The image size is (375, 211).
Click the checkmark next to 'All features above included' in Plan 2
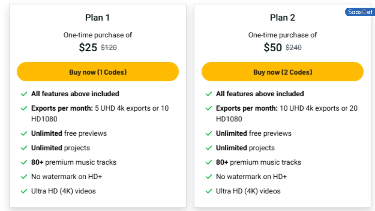pyautogui.click(x=209, y=94)
